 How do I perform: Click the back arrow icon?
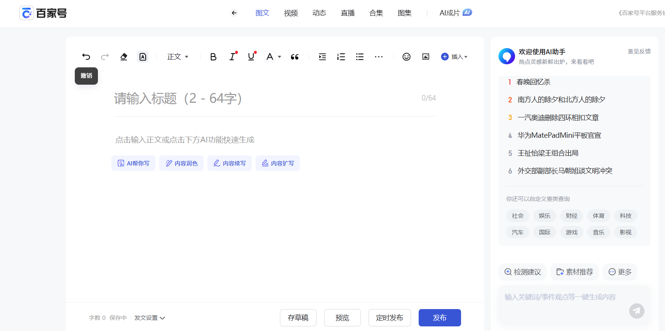tap(234, 13)
